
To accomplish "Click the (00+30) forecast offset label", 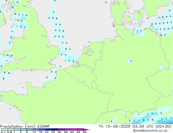I will tap(163, 126).
